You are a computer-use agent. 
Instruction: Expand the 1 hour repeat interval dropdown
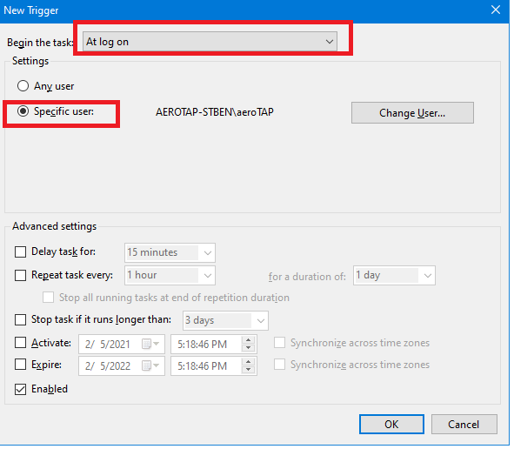[170, 275]
